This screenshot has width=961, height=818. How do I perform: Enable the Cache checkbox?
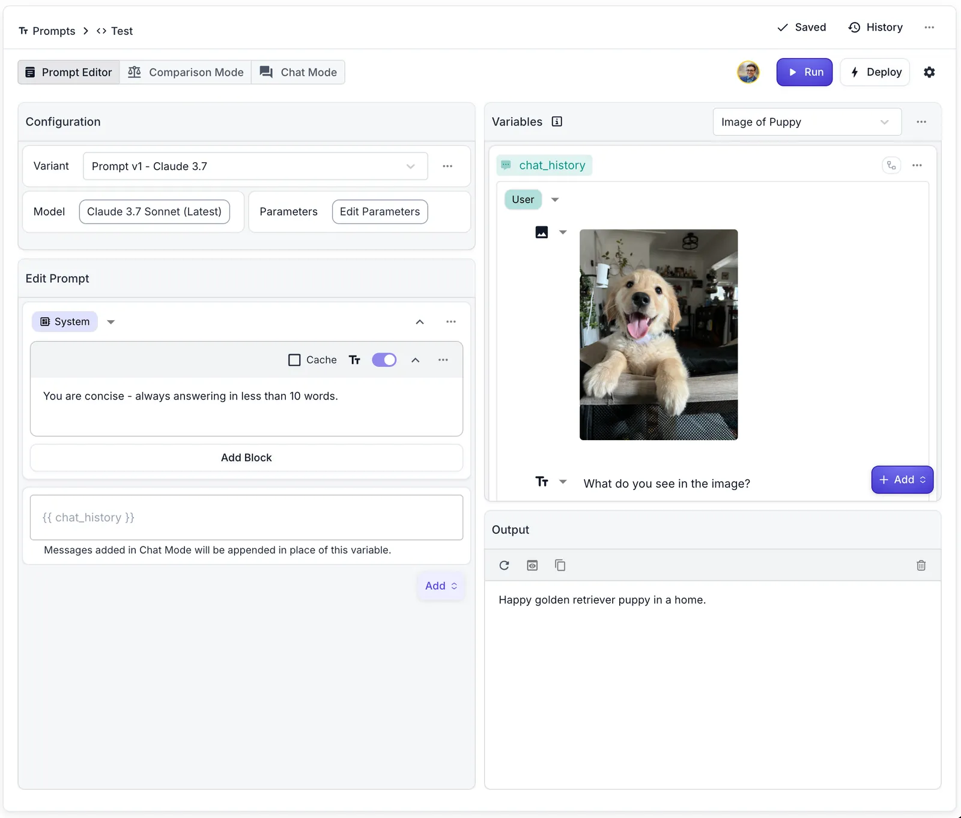pyautogui.click(x=294, y=360)
